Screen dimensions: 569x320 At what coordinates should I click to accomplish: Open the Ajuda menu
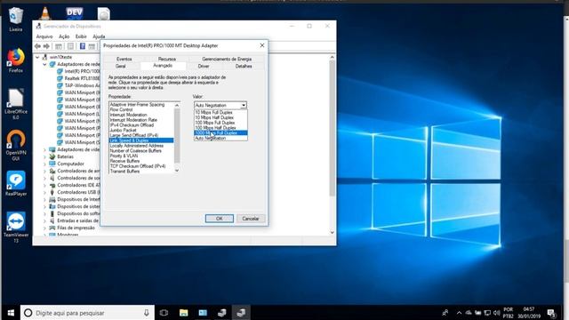coord(99,36)
